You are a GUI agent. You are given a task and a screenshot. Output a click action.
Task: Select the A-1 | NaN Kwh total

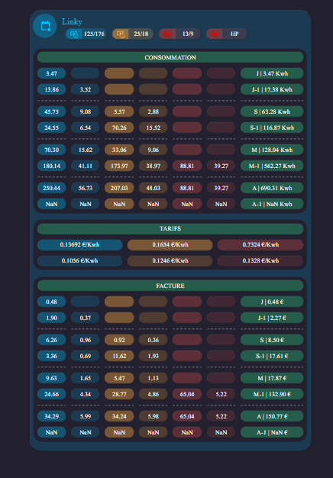coord(272,204)
